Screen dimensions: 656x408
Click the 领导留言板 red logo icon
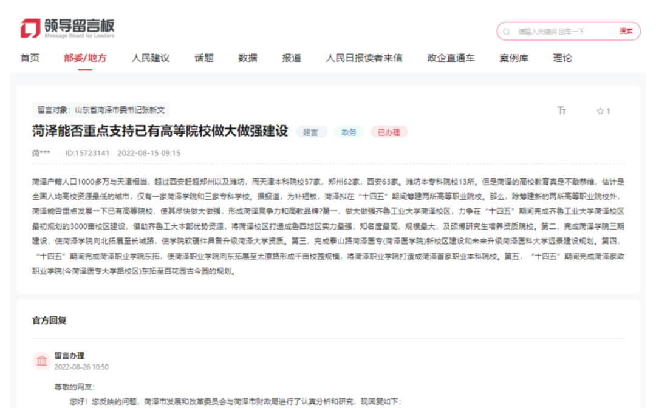point(30,28)
